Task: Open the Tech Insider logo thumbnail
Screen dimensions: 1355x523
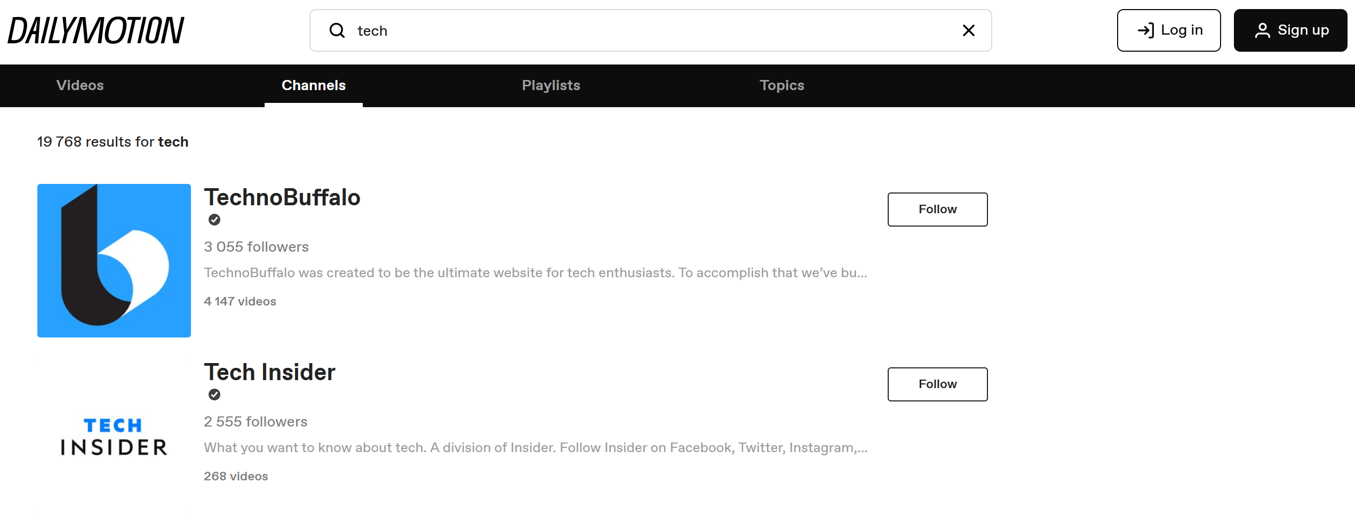Action: (x=114, y=436)
